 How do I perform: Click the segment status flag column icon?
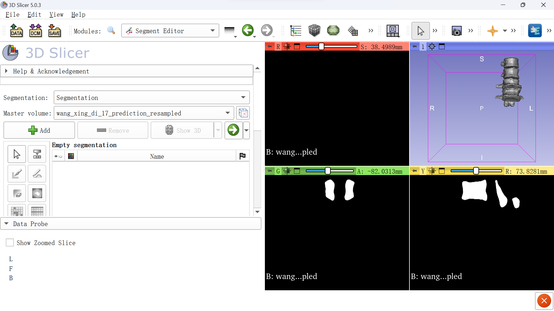click(x=242, y=156)
